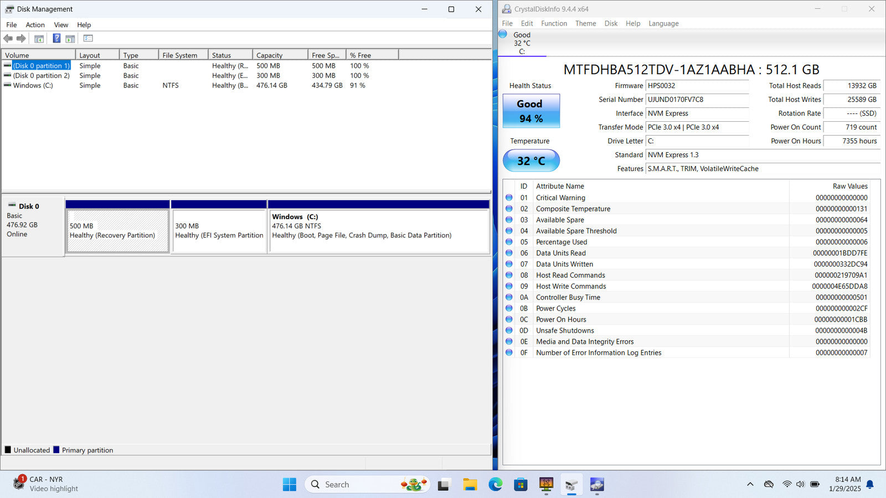Open the Disk menu in CrystalDiskInfo

click(x=611, y=23)
